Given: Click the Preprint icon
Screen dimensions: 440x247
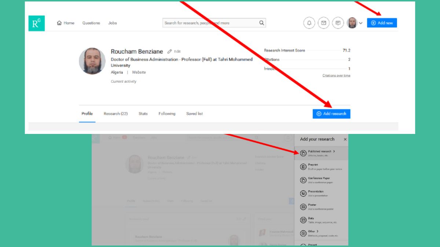Looking at the screenshot, I should point(303,167).
